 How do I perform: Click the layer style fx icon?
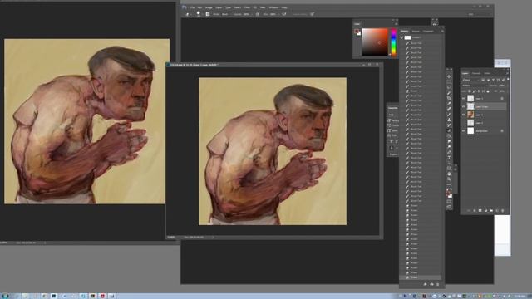pos(475,210)
